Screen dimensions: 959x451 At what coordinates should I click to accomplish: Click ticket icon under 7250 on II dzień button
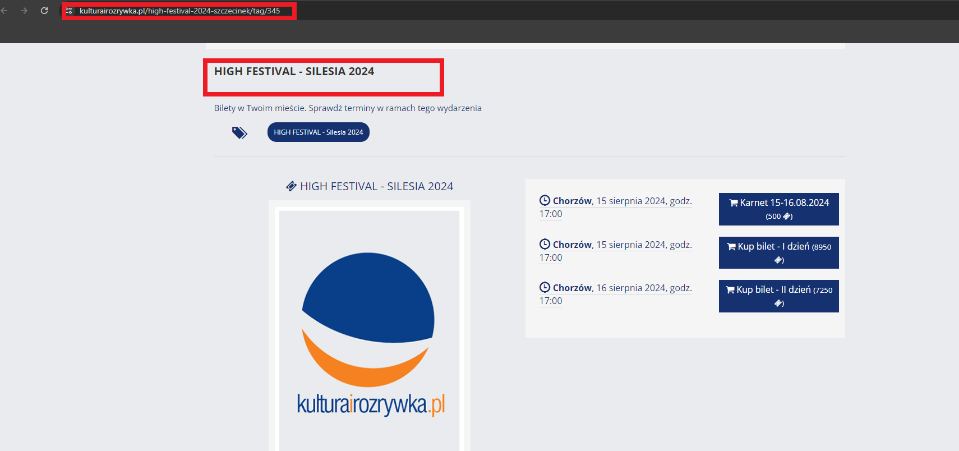pos(778,303)
